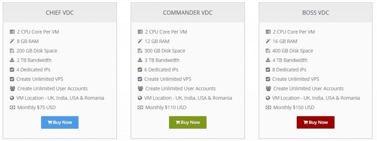Click the 300 GB Disk Space text

[x=165, y=51]
